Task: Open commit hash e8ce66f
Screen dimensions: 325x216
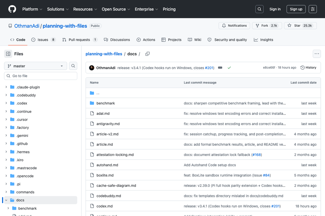Action: click(269, 68)
